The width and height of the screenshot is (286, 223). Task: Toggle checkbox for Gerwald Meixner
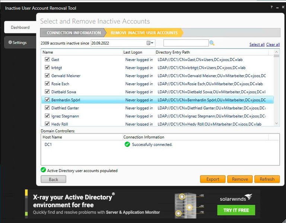click(x=47, y=75)
